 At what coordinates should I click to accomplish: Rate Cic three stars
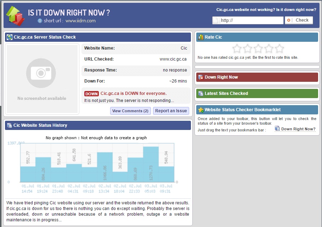[258, 49]
